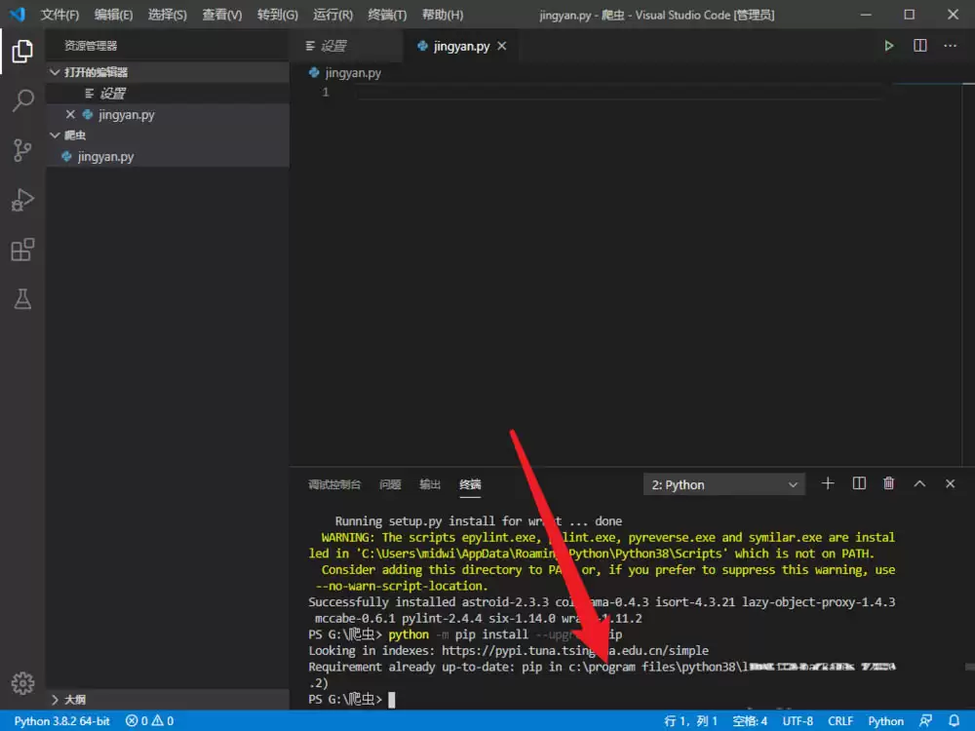
Task: Open the Extensions panel
Action: coord(21,250)
